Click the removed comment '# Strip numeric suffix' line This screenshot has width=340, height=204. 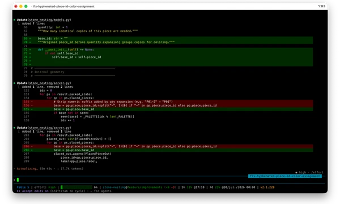(x=167, y=101)
